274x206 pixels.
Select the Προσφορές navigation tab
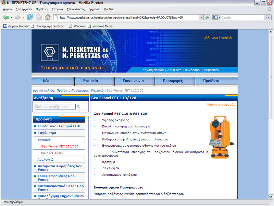[x=175, y=81]
